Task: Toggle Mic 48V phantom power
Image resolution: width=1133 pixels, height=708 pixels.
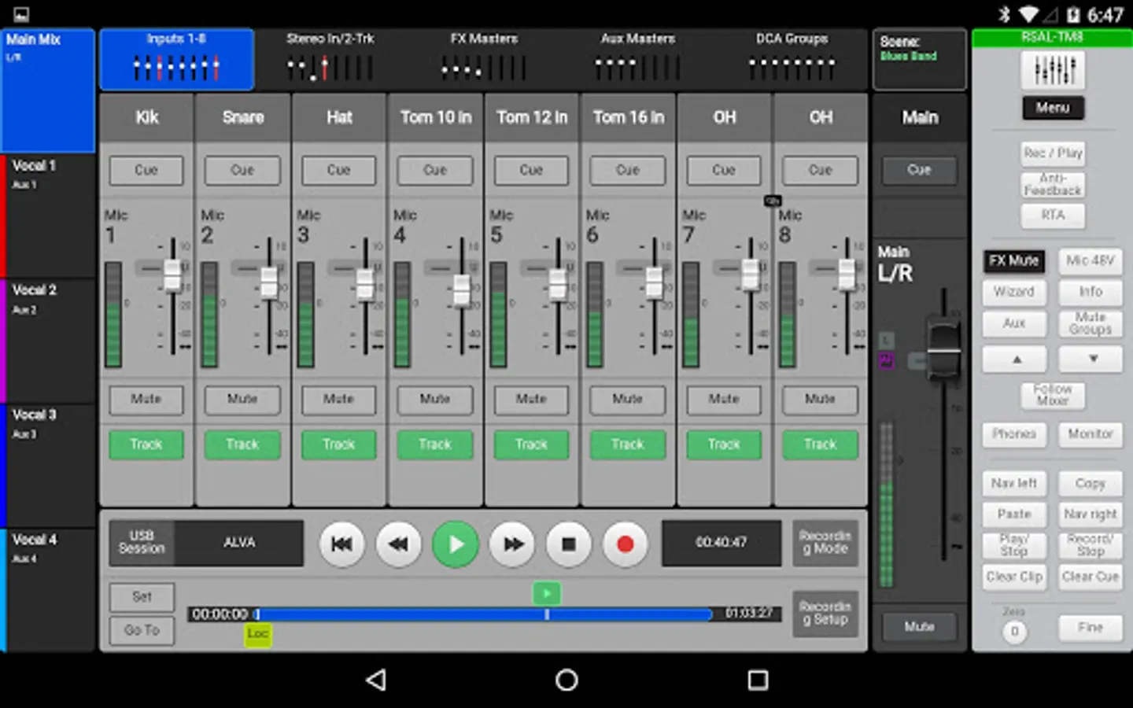Action: click(x=1091, y=261)
